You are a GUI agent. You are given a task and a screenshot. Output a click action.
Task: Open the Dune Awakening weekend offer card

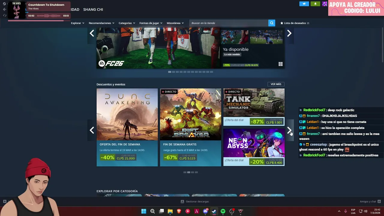coord(127,127)
